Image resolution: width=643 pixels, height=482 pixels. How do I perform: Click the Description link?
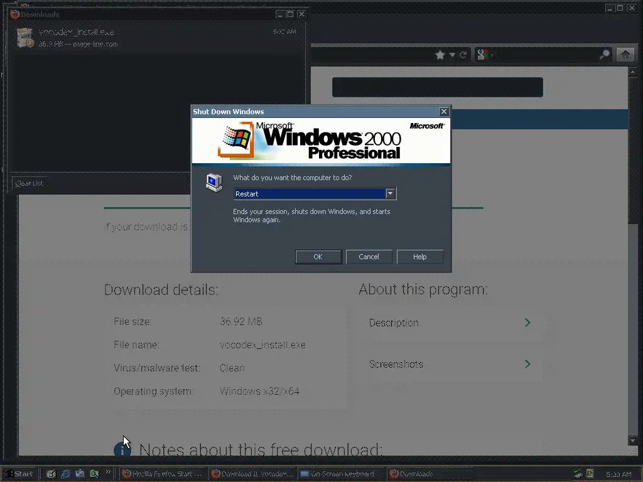pos(394,323)
